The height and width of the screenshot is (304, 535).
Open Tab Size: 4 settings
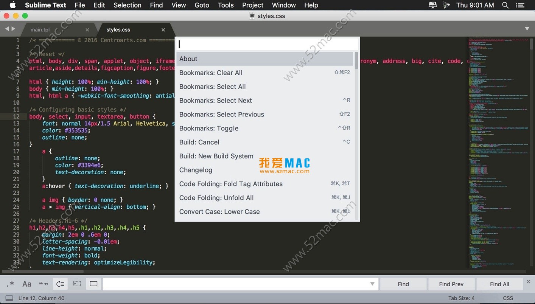click(x=461, y=298)
